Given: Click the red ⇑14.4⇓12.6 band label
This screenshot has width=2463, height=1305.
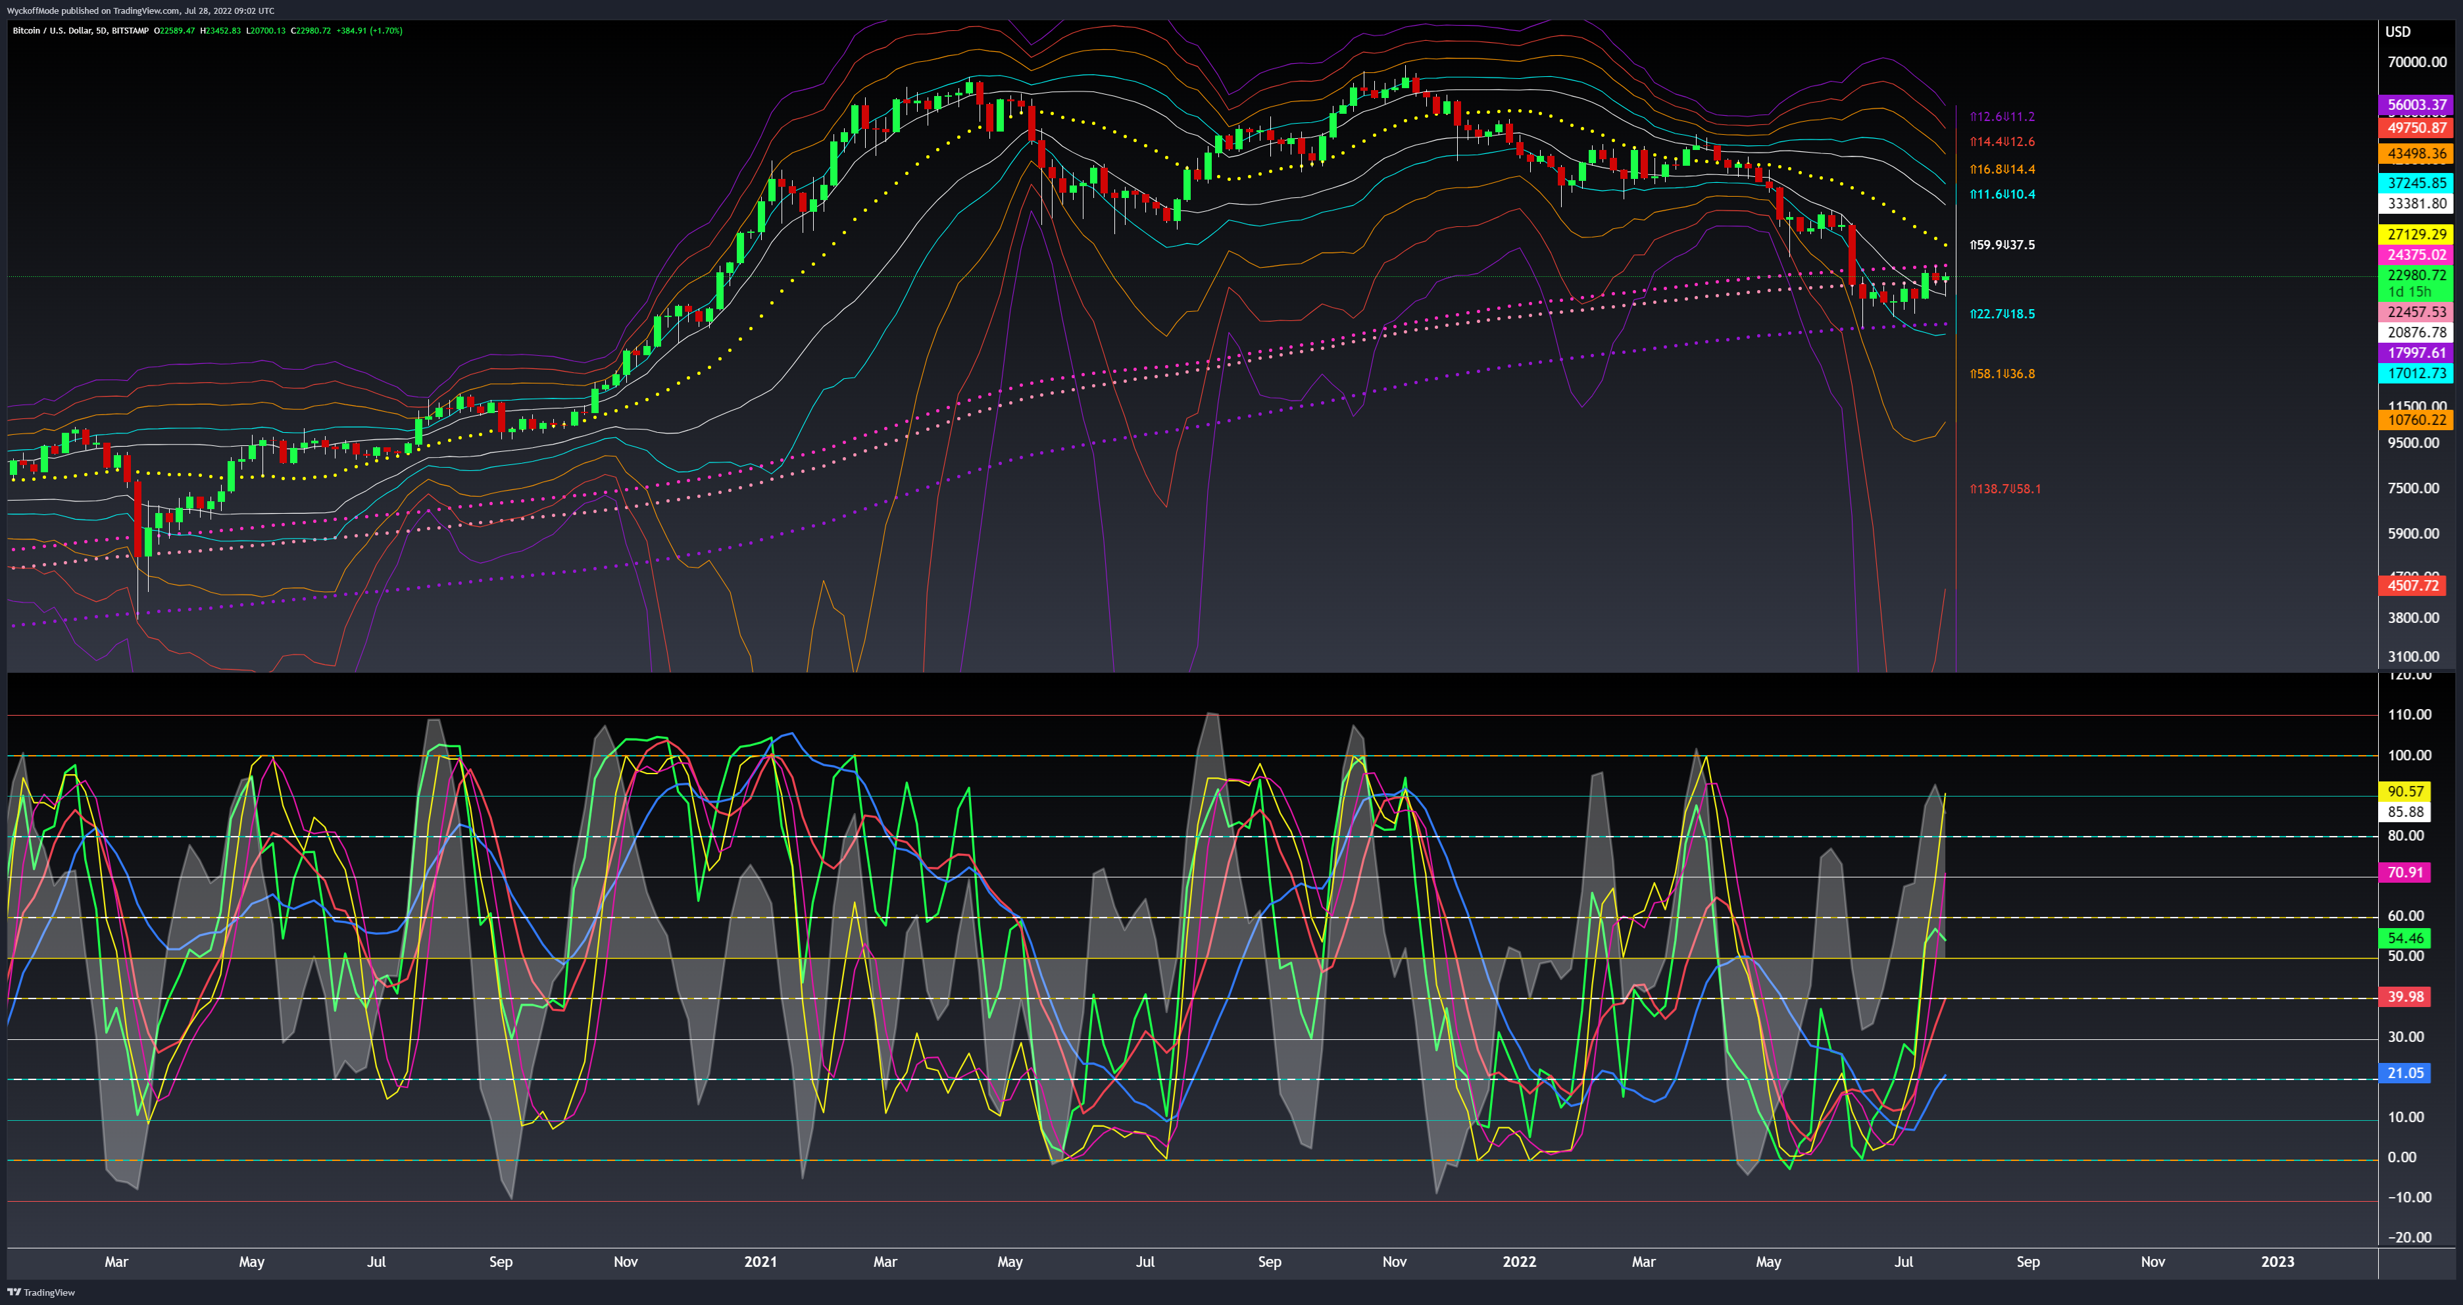Looking at the screenshot, I should coord(2002,141).
